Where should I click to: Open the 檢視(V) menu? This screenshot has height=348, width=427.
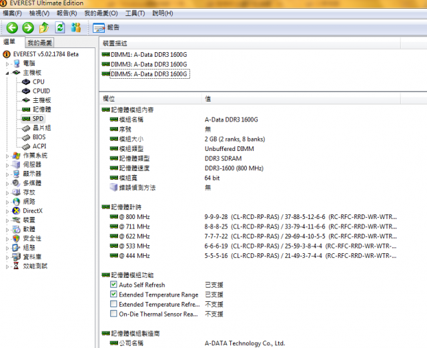[x=39, y=13]
